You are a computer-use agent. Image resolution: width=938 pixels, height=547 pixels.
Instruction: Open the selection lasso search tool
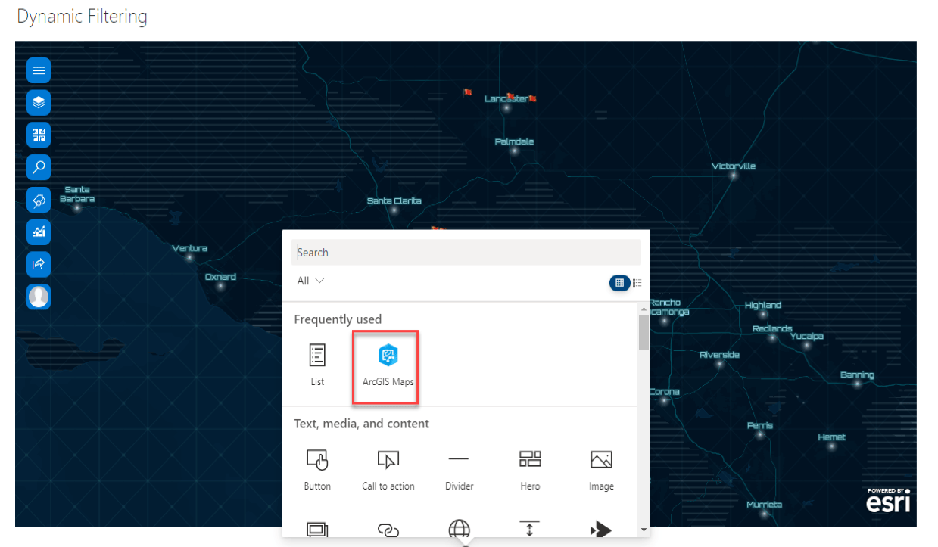click(x=39, y=200)
